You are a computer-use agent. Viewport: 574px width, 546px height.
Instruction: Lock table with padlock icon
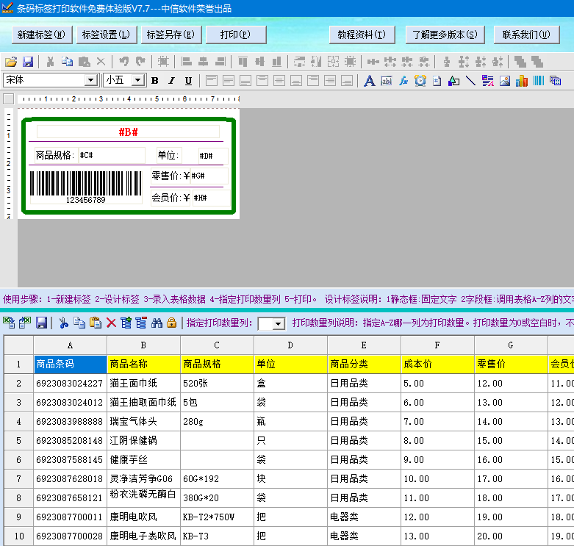171,323
